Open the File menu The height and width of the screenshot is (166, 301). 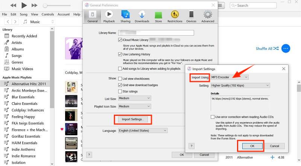click(5, 14)
